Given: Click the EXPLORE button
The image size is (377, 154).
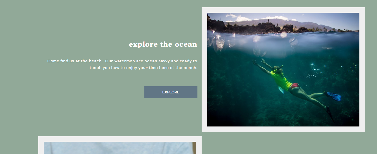Looking at the screenshot, I should coord(171,92).
